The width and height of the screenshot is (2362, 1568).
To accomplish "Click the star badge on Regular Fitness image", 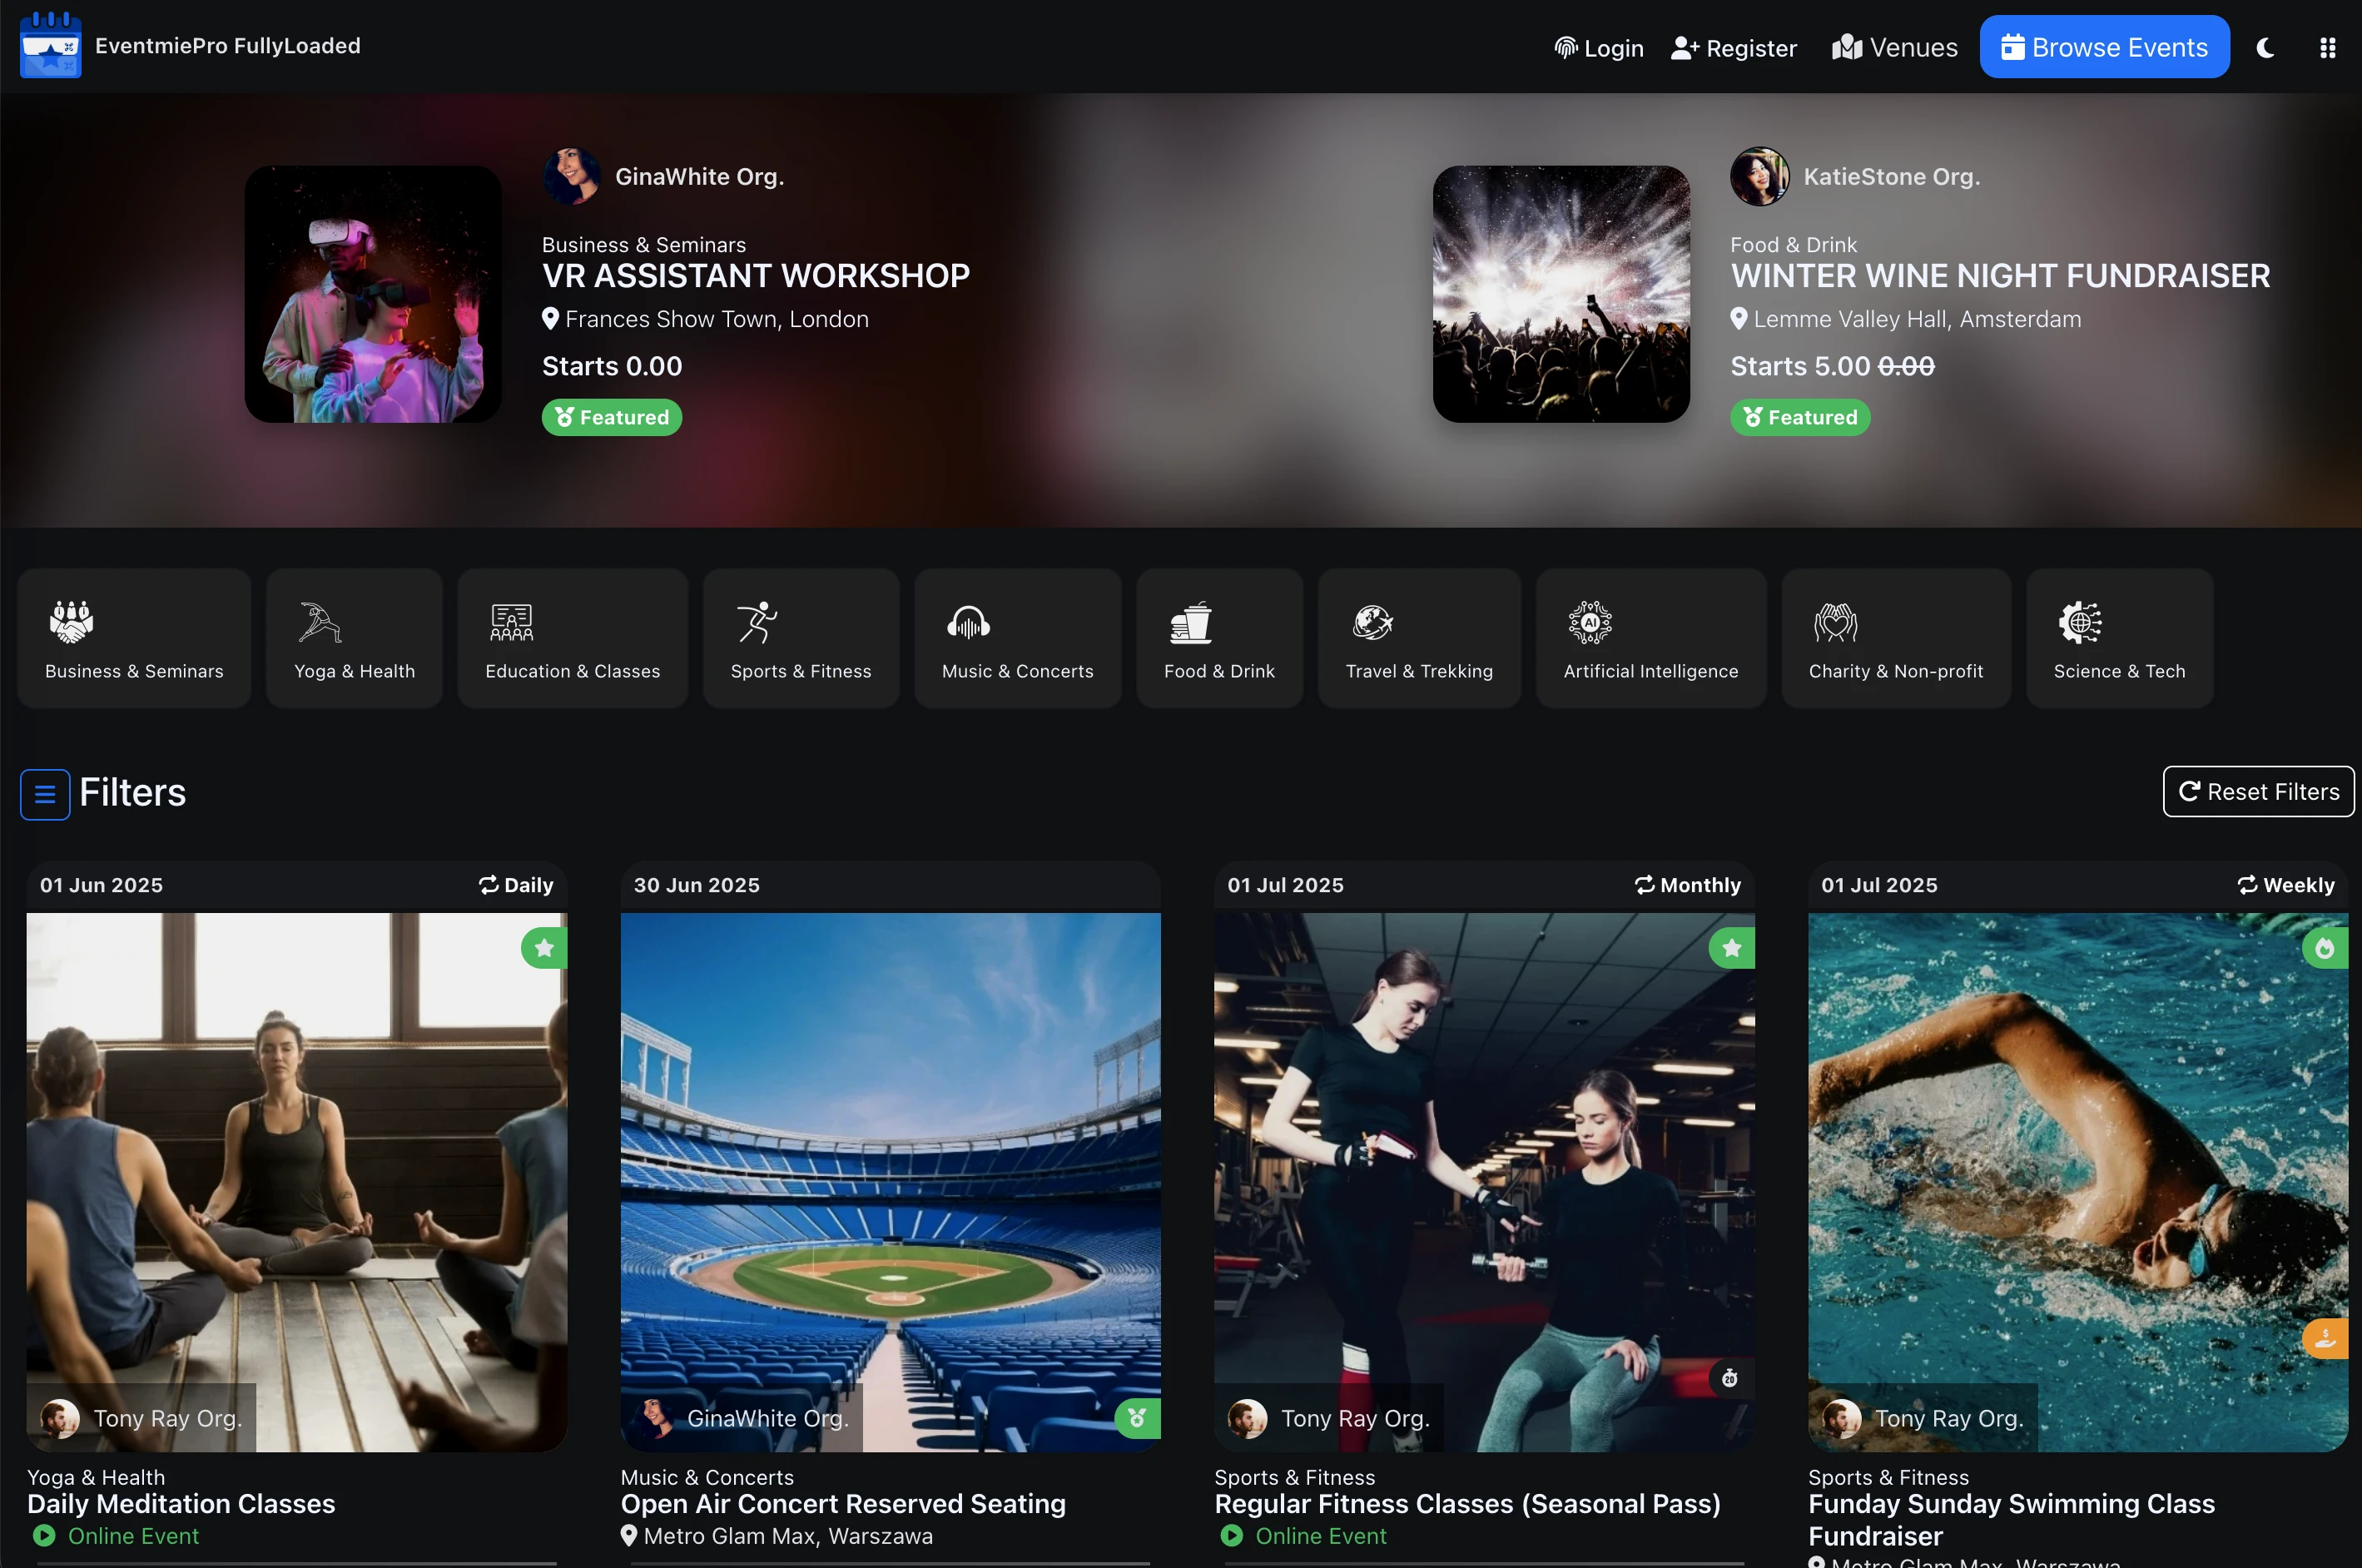I will pyautogui.click(x=1732, y=948).
